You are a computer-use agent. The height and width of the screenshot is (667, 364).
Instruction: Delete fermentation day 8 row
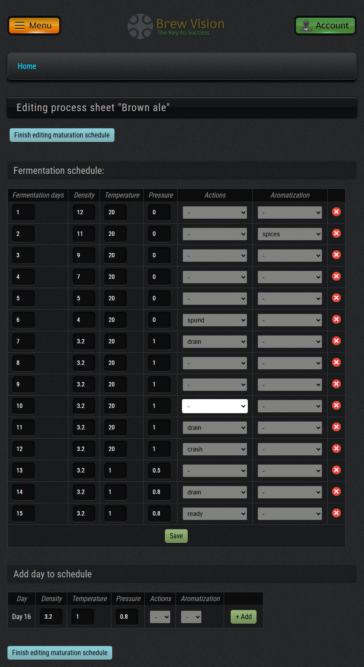point(336,363)
